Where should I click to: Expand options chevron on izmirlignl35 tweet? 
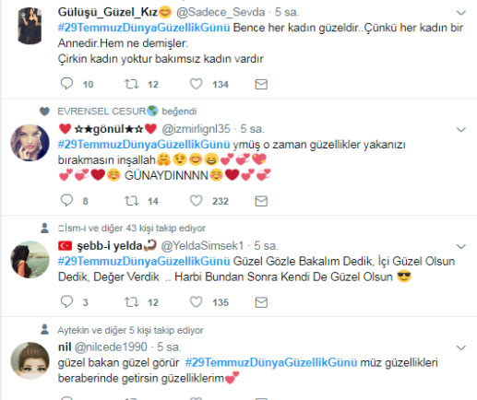pyautogui.click(x=460, y=130)
